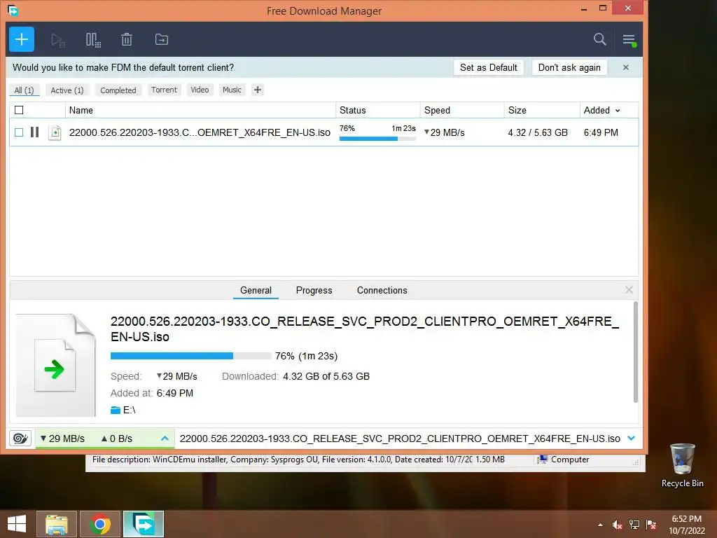Open the Progress details tab
The height and width of the screenshot is (538, 717).
[314, 290]
